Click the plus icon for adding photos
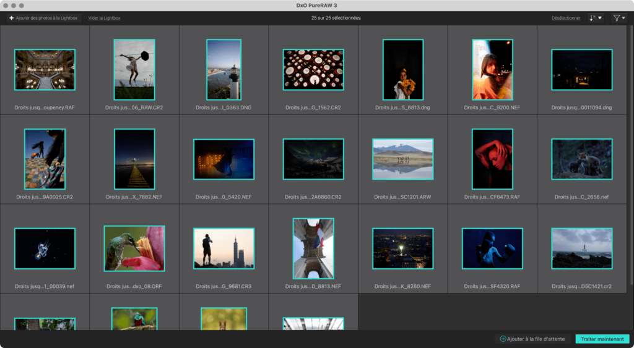The width and height of the screenshot is (634, 348). tap(12, 18)
